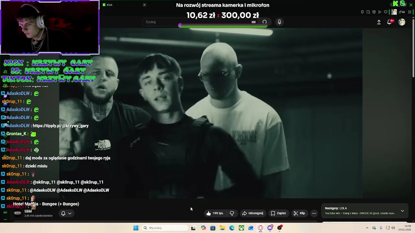Open Copilot from taskbar
Viewport: 415px width, 233px height.
(x=203, y=228)
